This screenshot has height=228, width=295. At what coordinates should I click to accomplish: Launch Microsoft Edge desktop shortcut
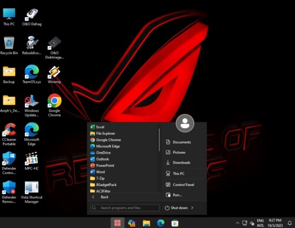tap(32, 134)
